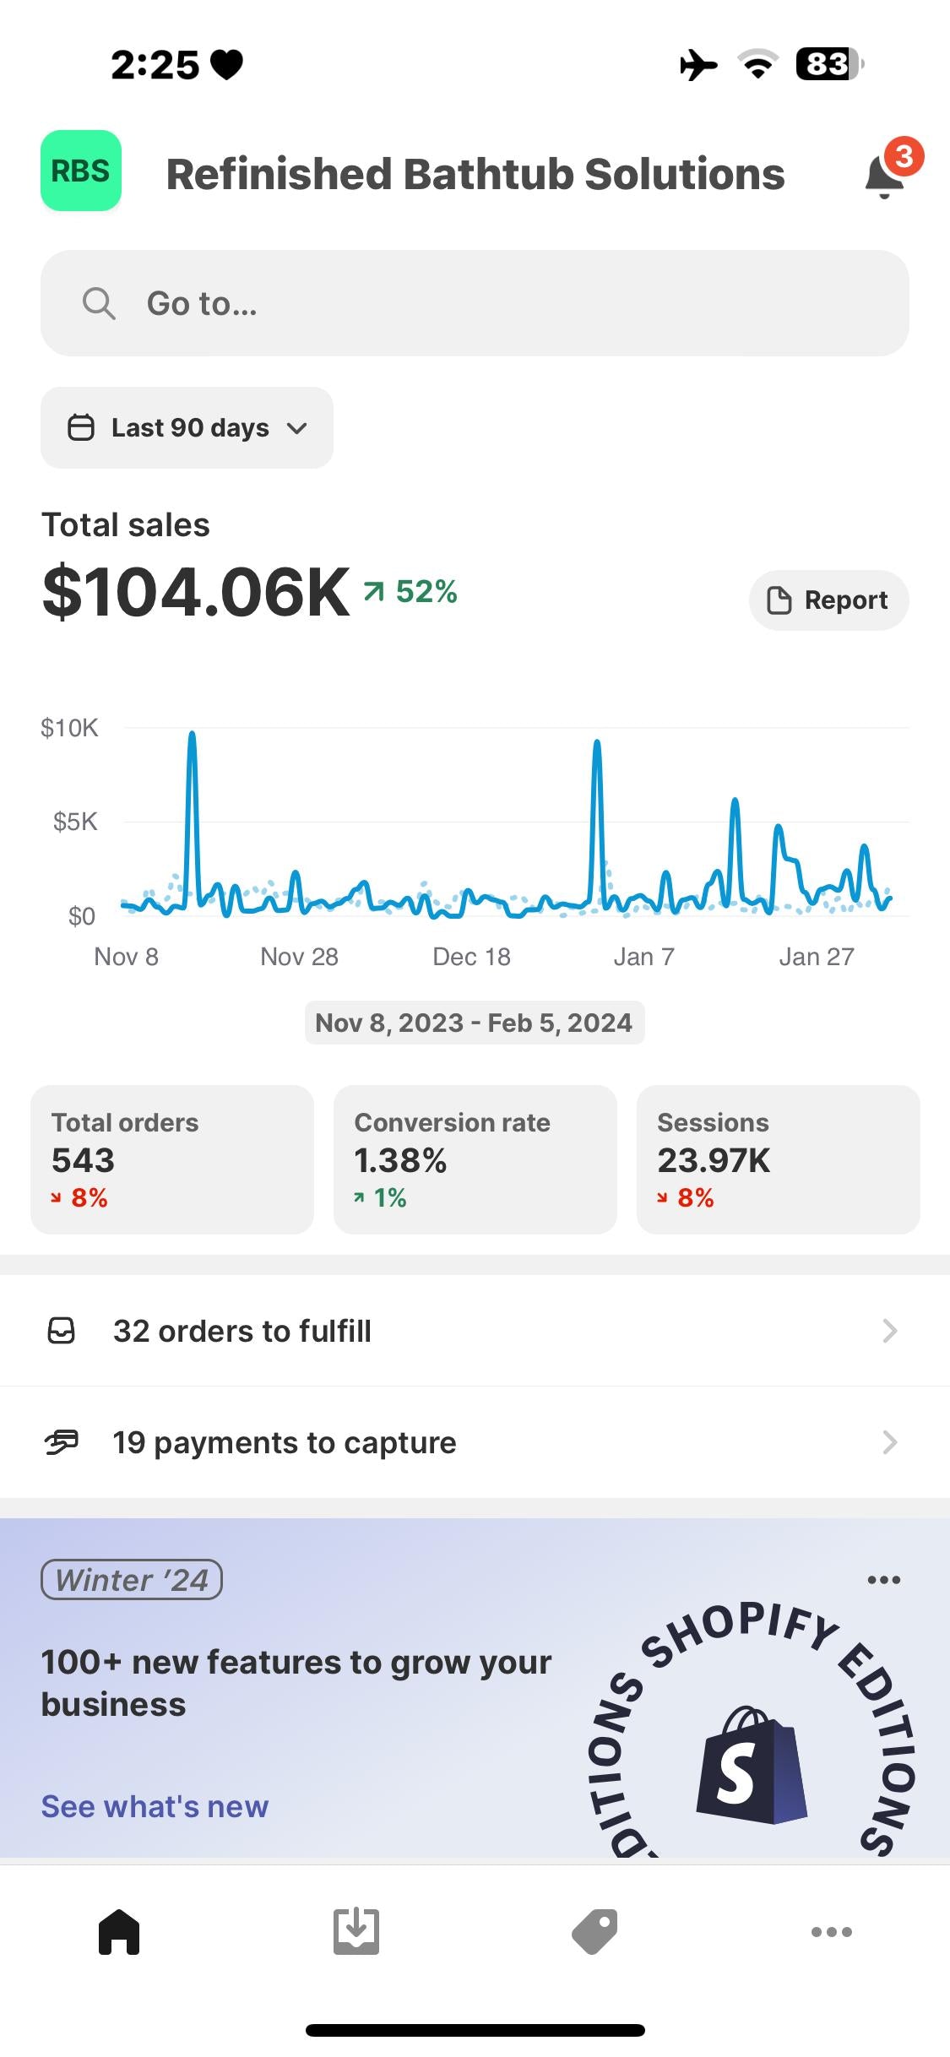The height and width of the screenshot is (2057, 950).
Task: Tap the orders inbox icon
Action: coord(61,1331)
